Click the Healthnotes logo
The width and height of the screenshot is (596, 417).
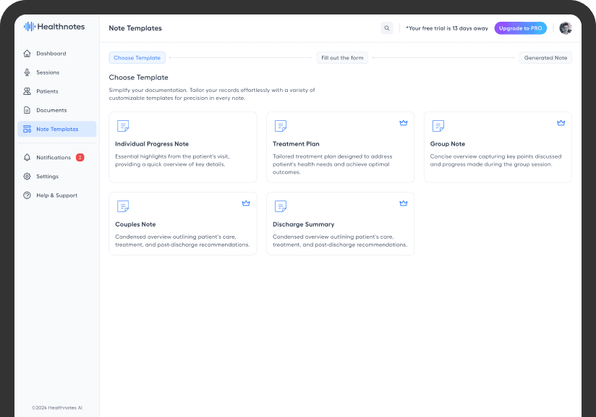click(x=54, y=27)
